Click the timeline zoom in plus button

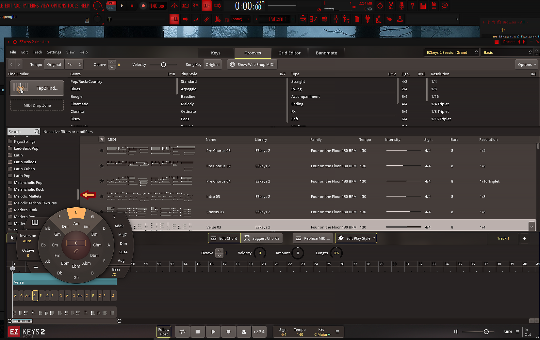[537, 321]
